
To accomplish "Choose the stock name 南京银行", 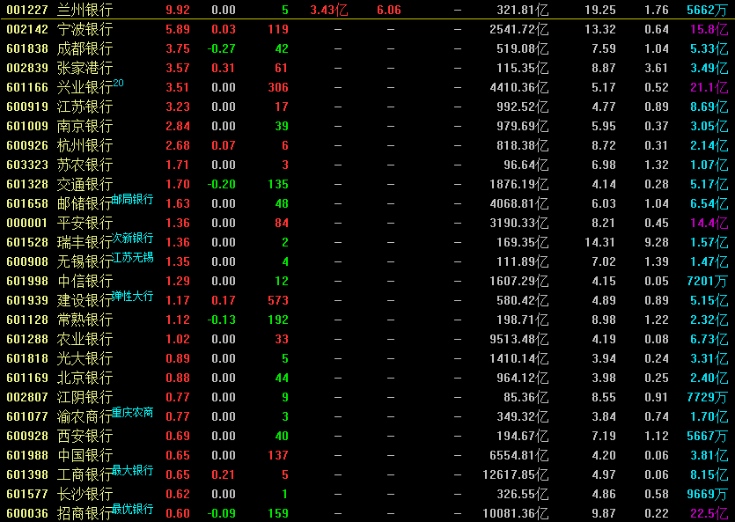I will tap(85, 126).
